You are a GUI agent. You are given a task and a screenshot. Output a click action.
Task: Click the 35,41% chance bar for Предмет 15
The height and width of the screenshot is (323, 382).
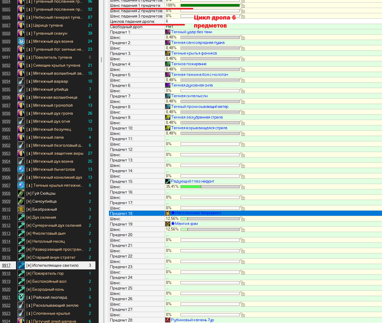pos(210,187)
